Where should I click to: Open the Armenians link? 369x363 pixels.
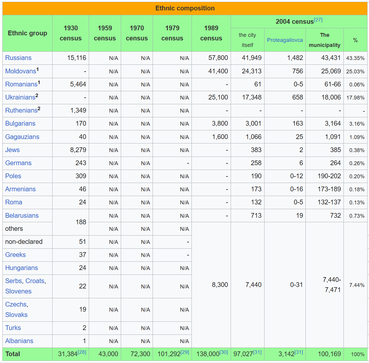[20, 189]
